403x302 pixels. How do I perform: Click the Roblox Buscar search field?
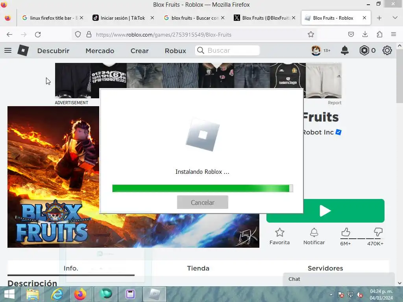pyautogui.click(x=227, y=50)
